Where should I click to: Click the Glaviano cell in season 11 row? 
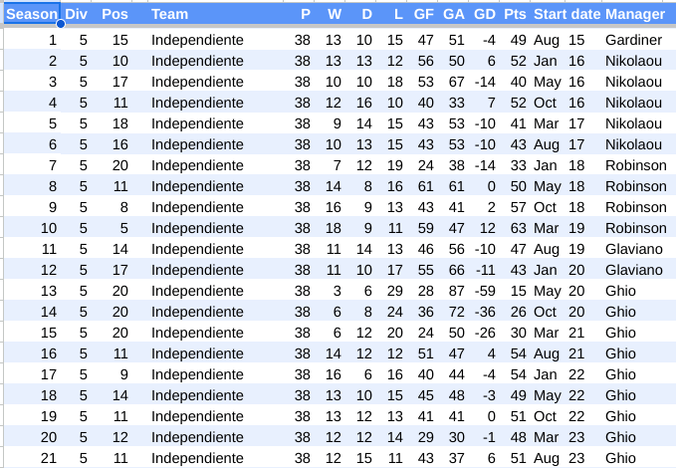633,249
